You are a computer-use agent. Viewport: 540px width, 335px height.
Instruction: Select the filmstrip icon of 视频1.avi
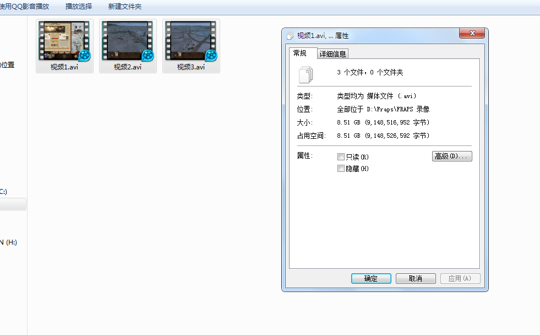click(64, 41)
